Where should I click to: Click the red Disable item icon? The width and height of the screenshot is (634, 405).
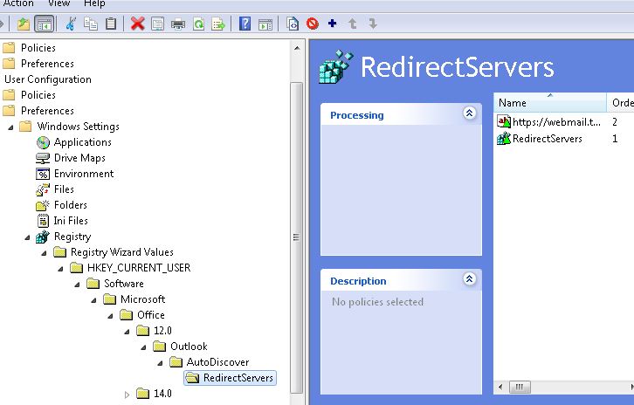point(312,24)
